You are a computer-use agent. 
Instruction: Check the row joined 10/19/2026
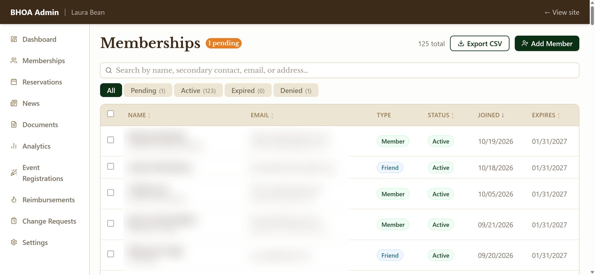tap(110, 140)
